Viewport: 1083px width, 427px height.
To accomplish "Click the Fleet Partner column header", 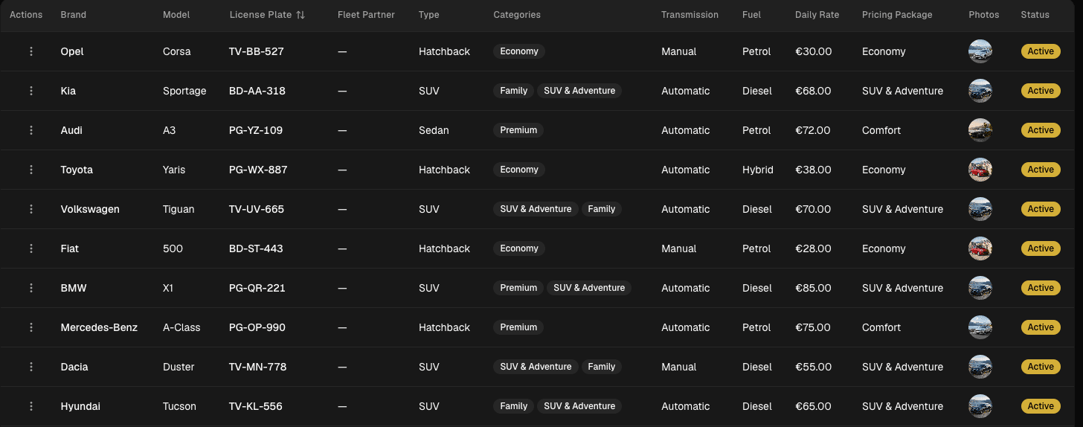I will coord(366,15).
